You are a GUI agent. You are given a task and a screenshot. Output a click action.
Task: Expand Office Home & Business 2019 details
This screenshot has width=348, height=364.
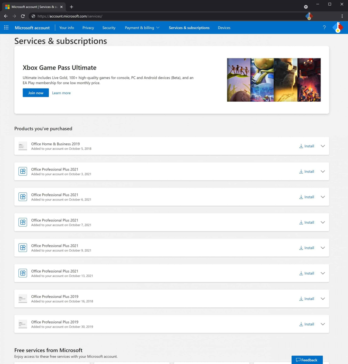(323, 146)
